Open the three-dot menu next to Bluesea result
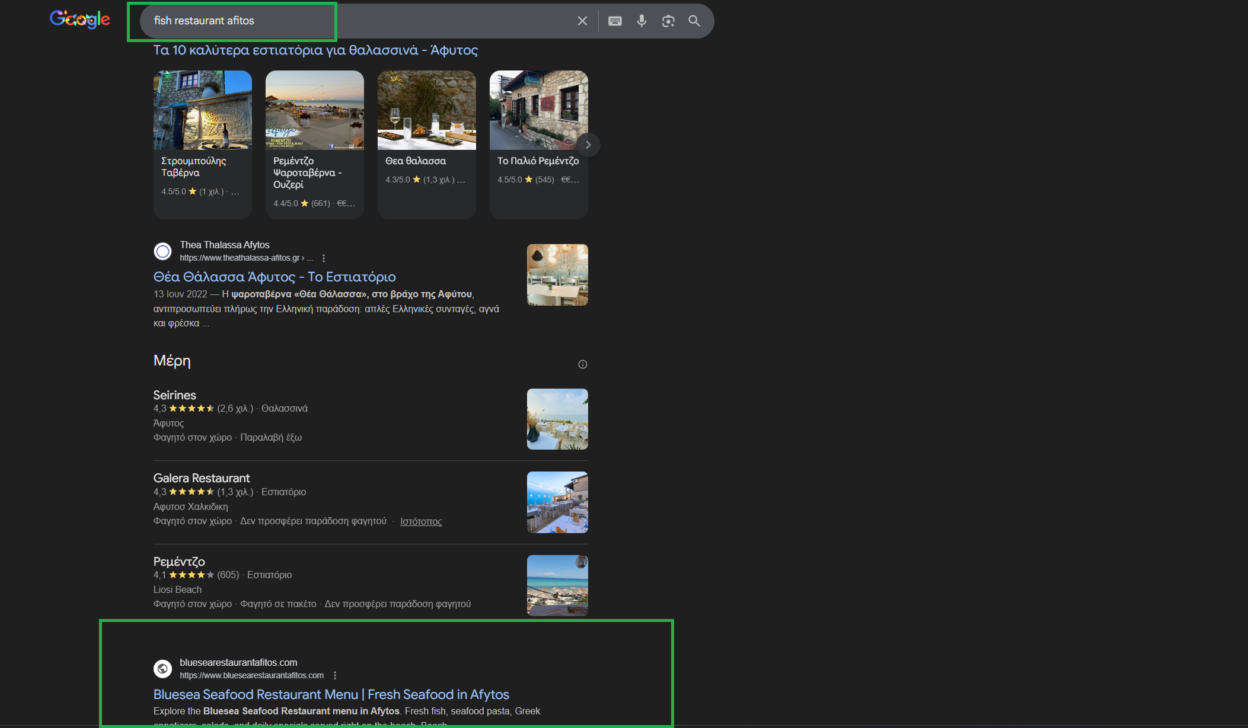This screenshot has height=728, width=1248. click(x=336, y=675)
